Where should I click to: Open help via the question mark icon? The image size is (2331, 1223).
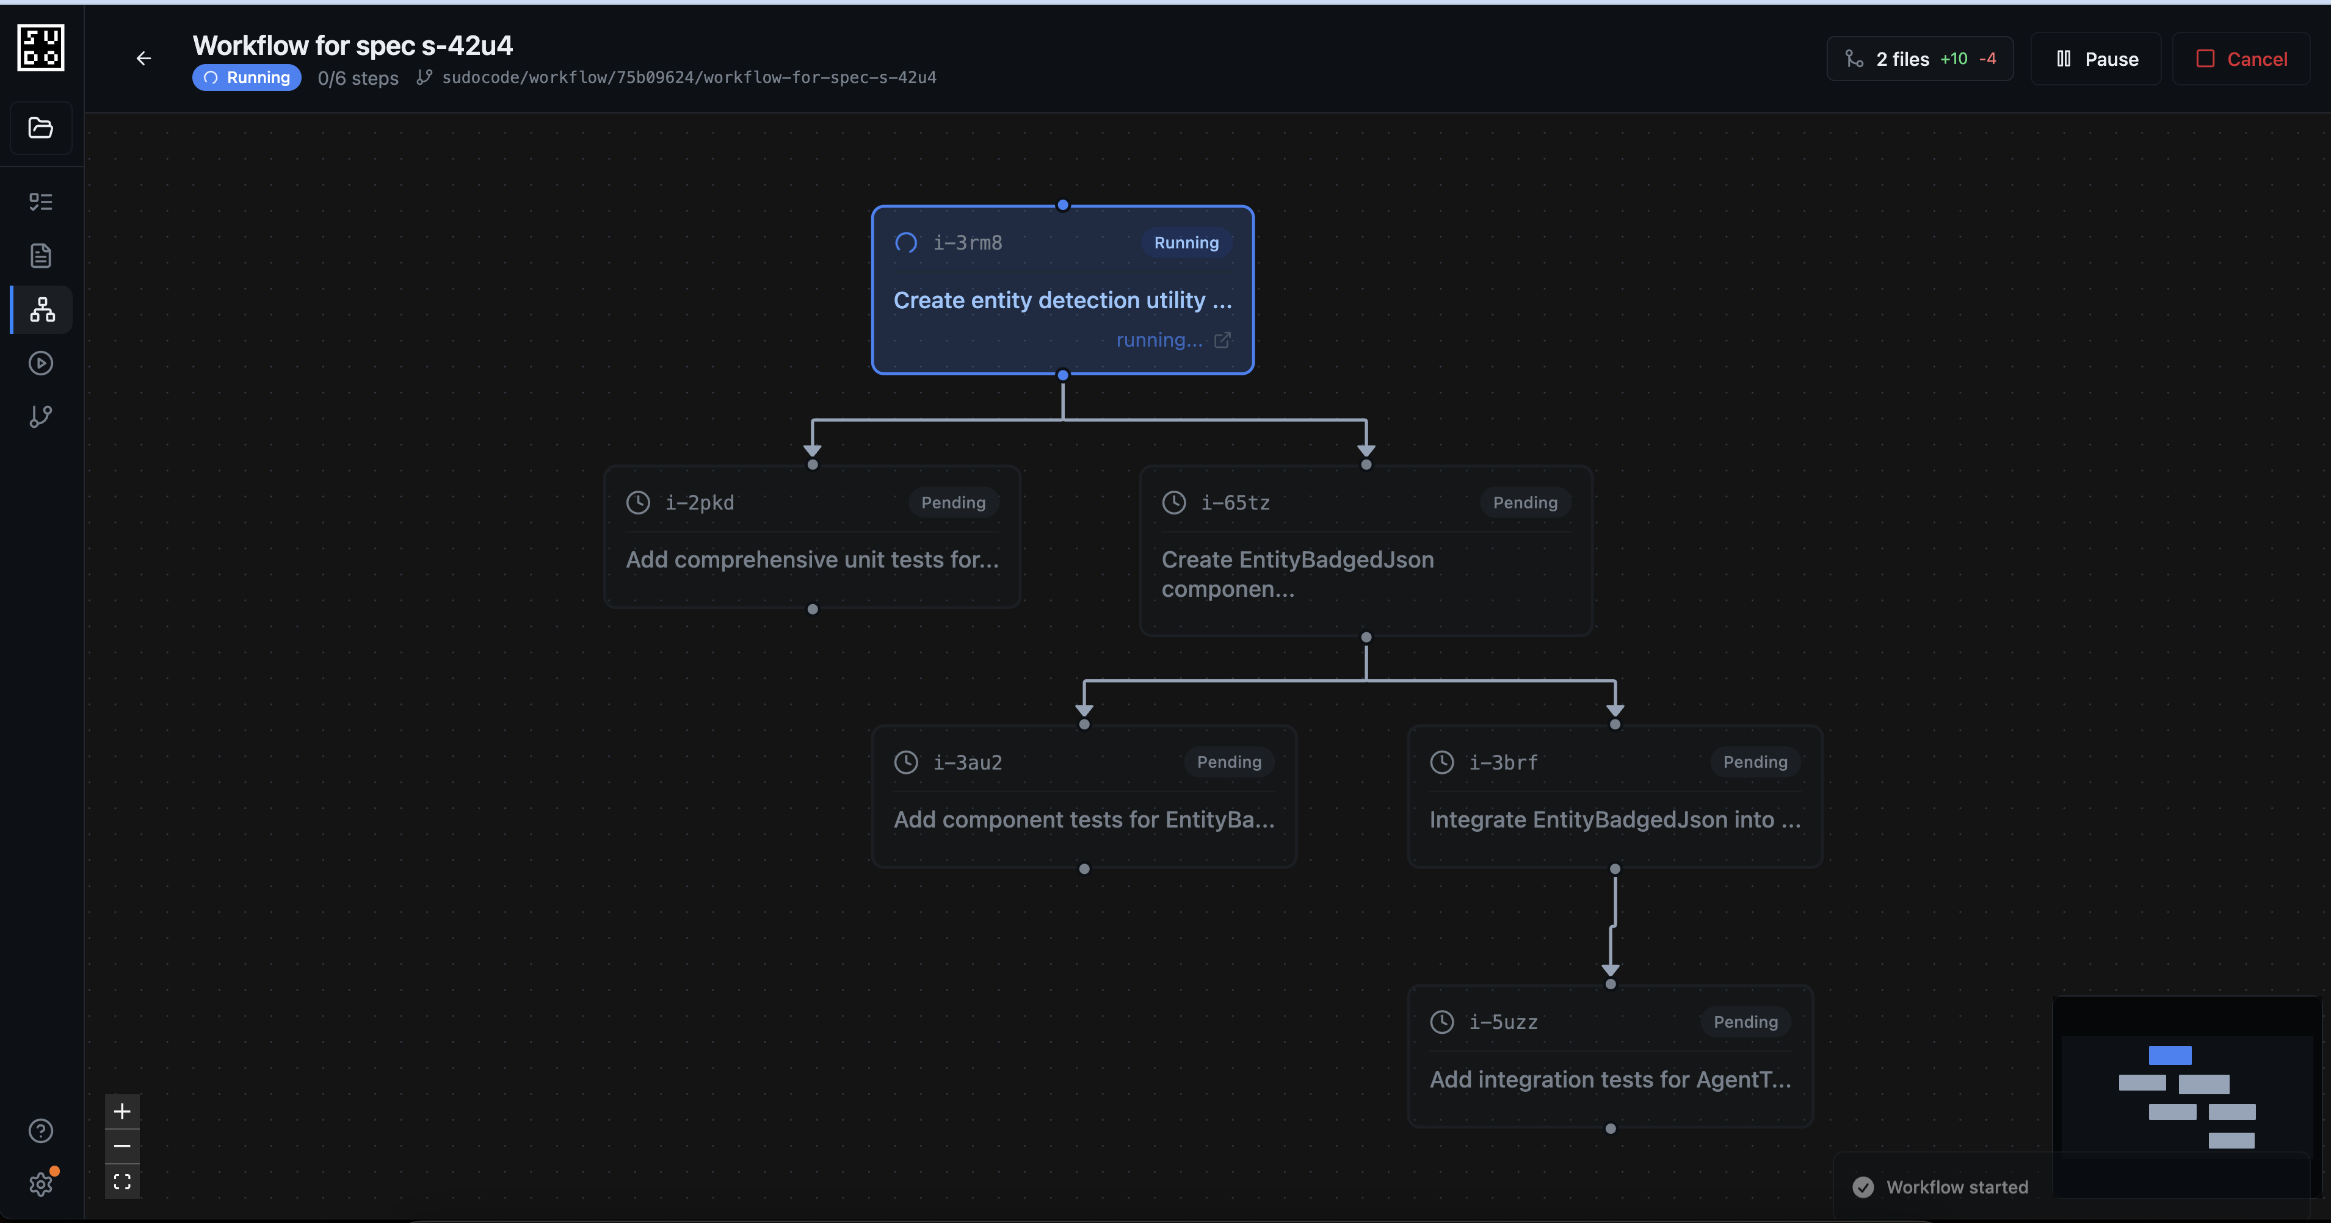41,1131
